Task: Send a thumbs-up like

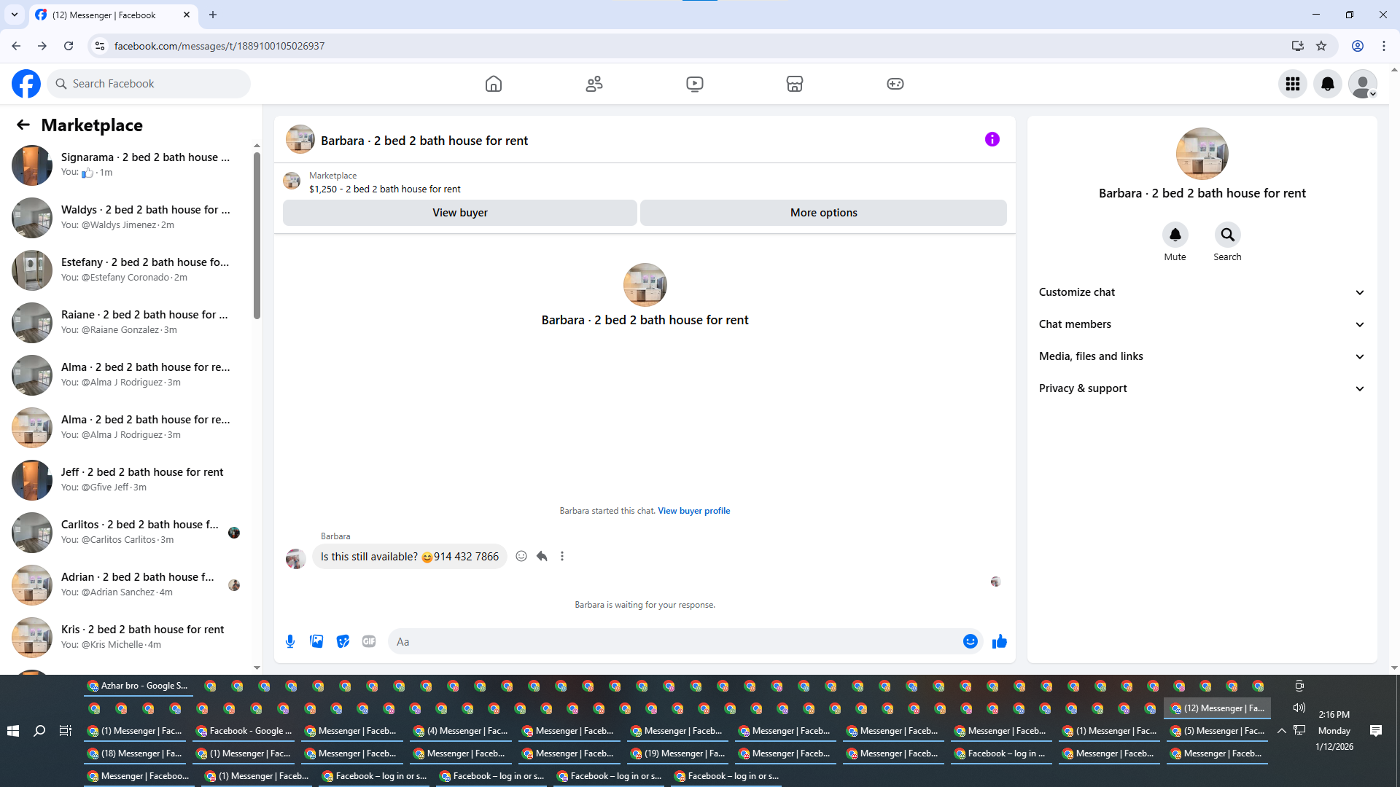Action: [x=1000, y=641]
